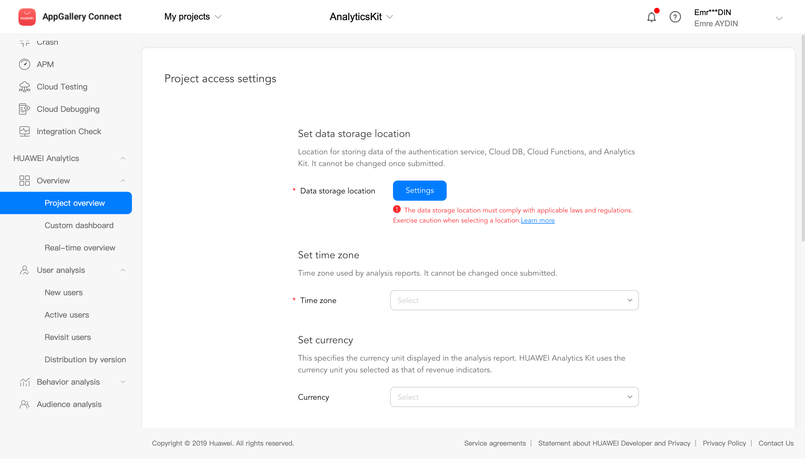Open the help question mark icon
The width and height of the screenshot is (805, 459).
pyautogui.click(x=675, y=17)
